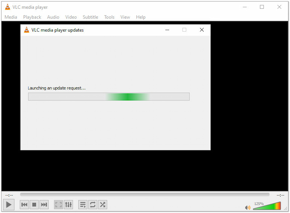Open the Extended settings equalizer icon
This screenshot has width=290, height=213.
(68, 204)
